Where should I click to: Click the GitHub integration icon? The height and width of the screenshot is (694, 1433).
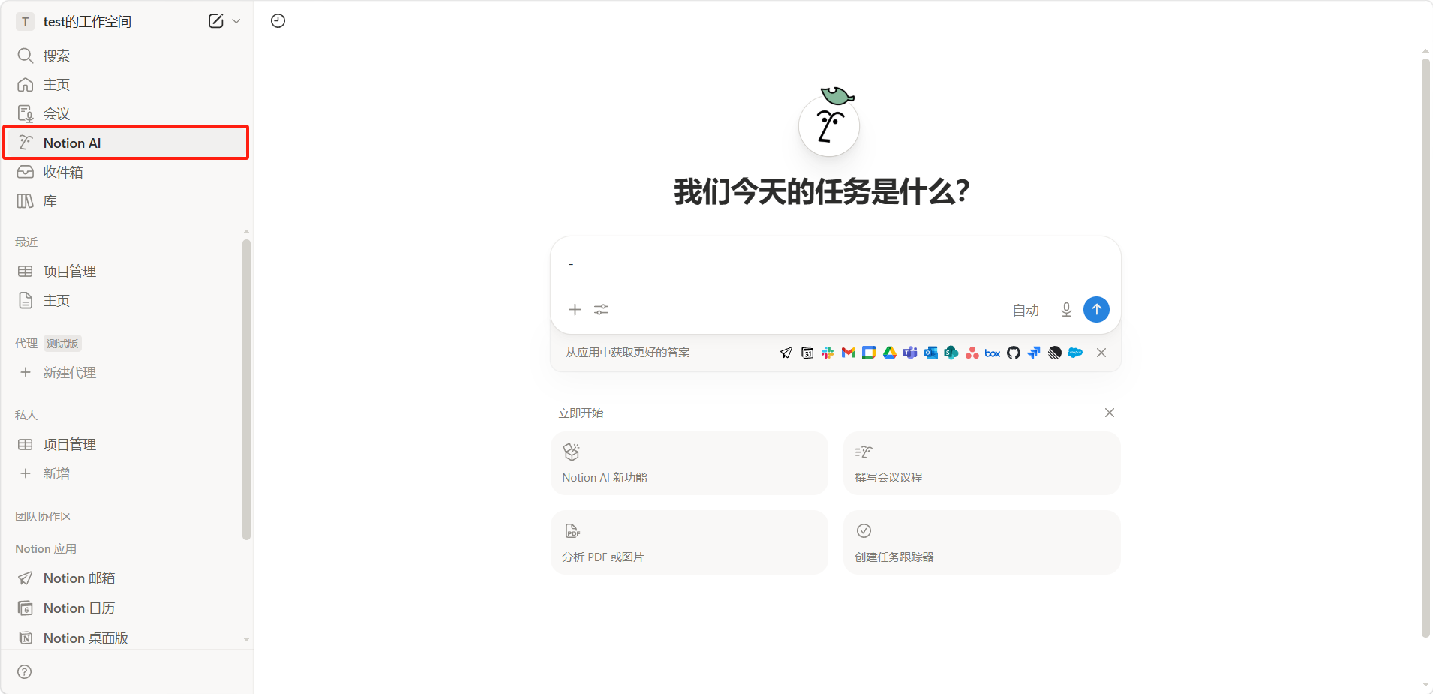point(1014,353)
